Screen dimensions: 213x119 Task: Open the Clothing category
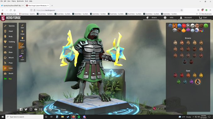10,42
